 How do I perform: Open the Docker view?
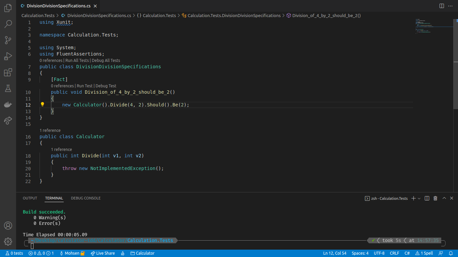(8, 104)
